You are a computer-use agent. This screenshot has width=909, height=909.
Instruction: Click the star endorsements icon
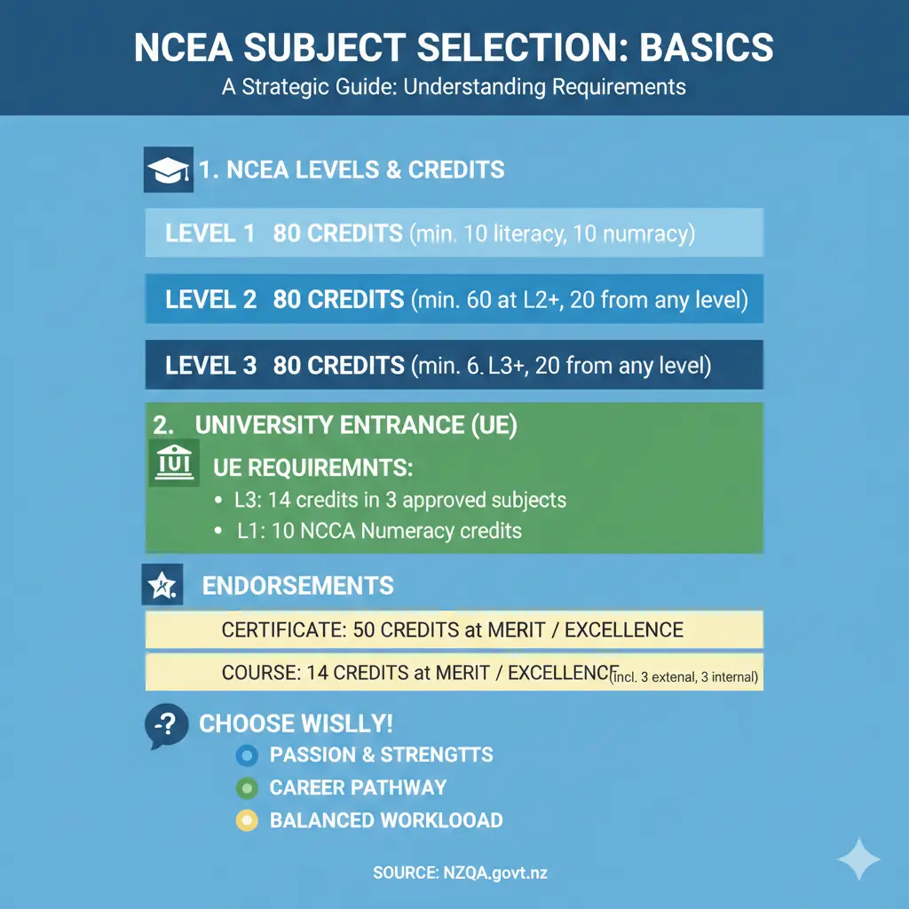162,585
